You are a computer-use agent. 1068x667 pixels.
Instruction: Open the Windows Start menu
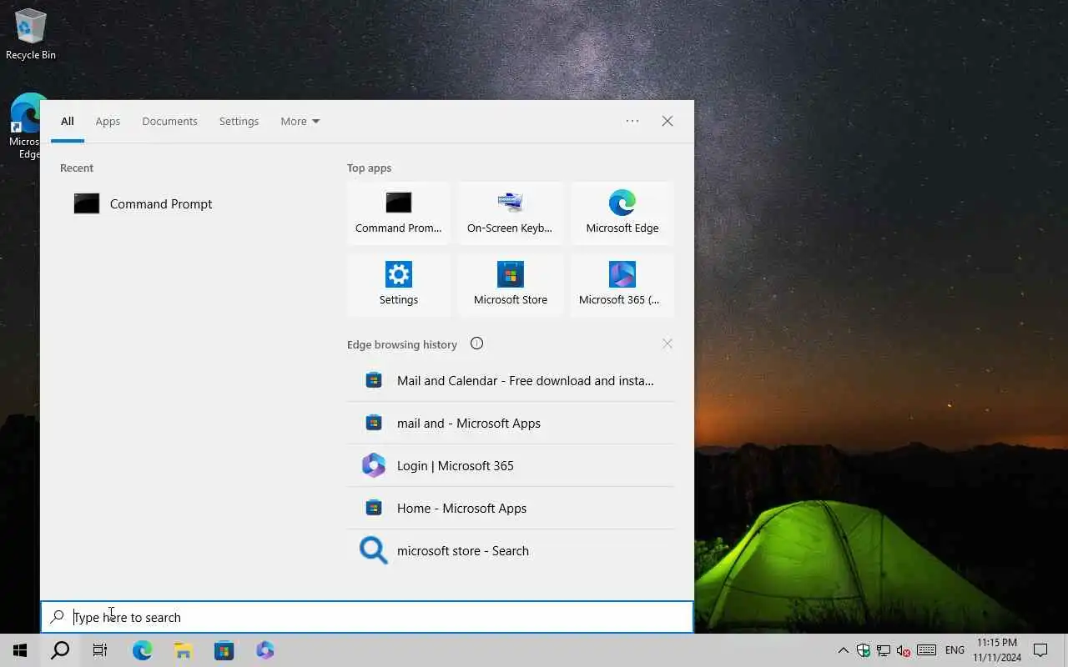coord(20,650)
